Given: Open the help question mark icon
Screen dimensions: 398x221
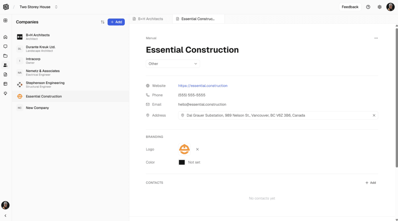Looking at the screenshot, I should point(368,7).
